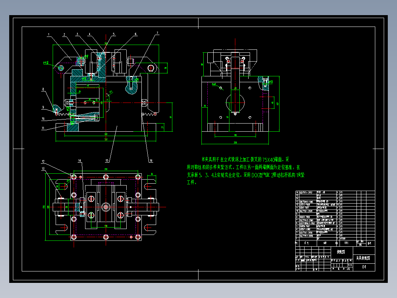Image resolution: width=397 pixels, height=298 pixels.
Task: Select part balloon number 3
Action: tap(77, 34)
